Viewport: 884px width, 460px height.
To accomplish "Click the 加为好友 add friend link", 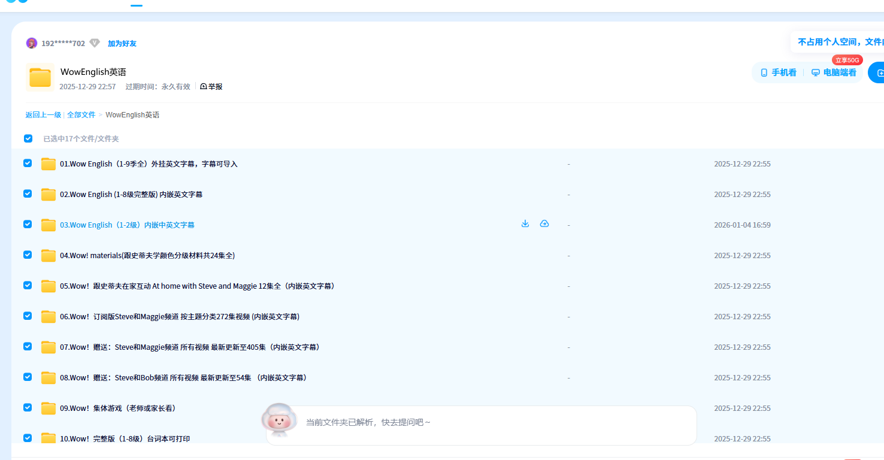I will (x=122, y=44).
